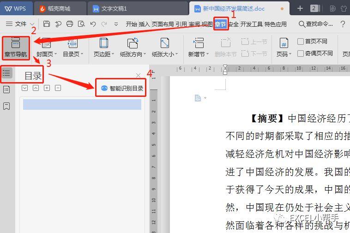Open help with the question mark icon

(343, 24)
